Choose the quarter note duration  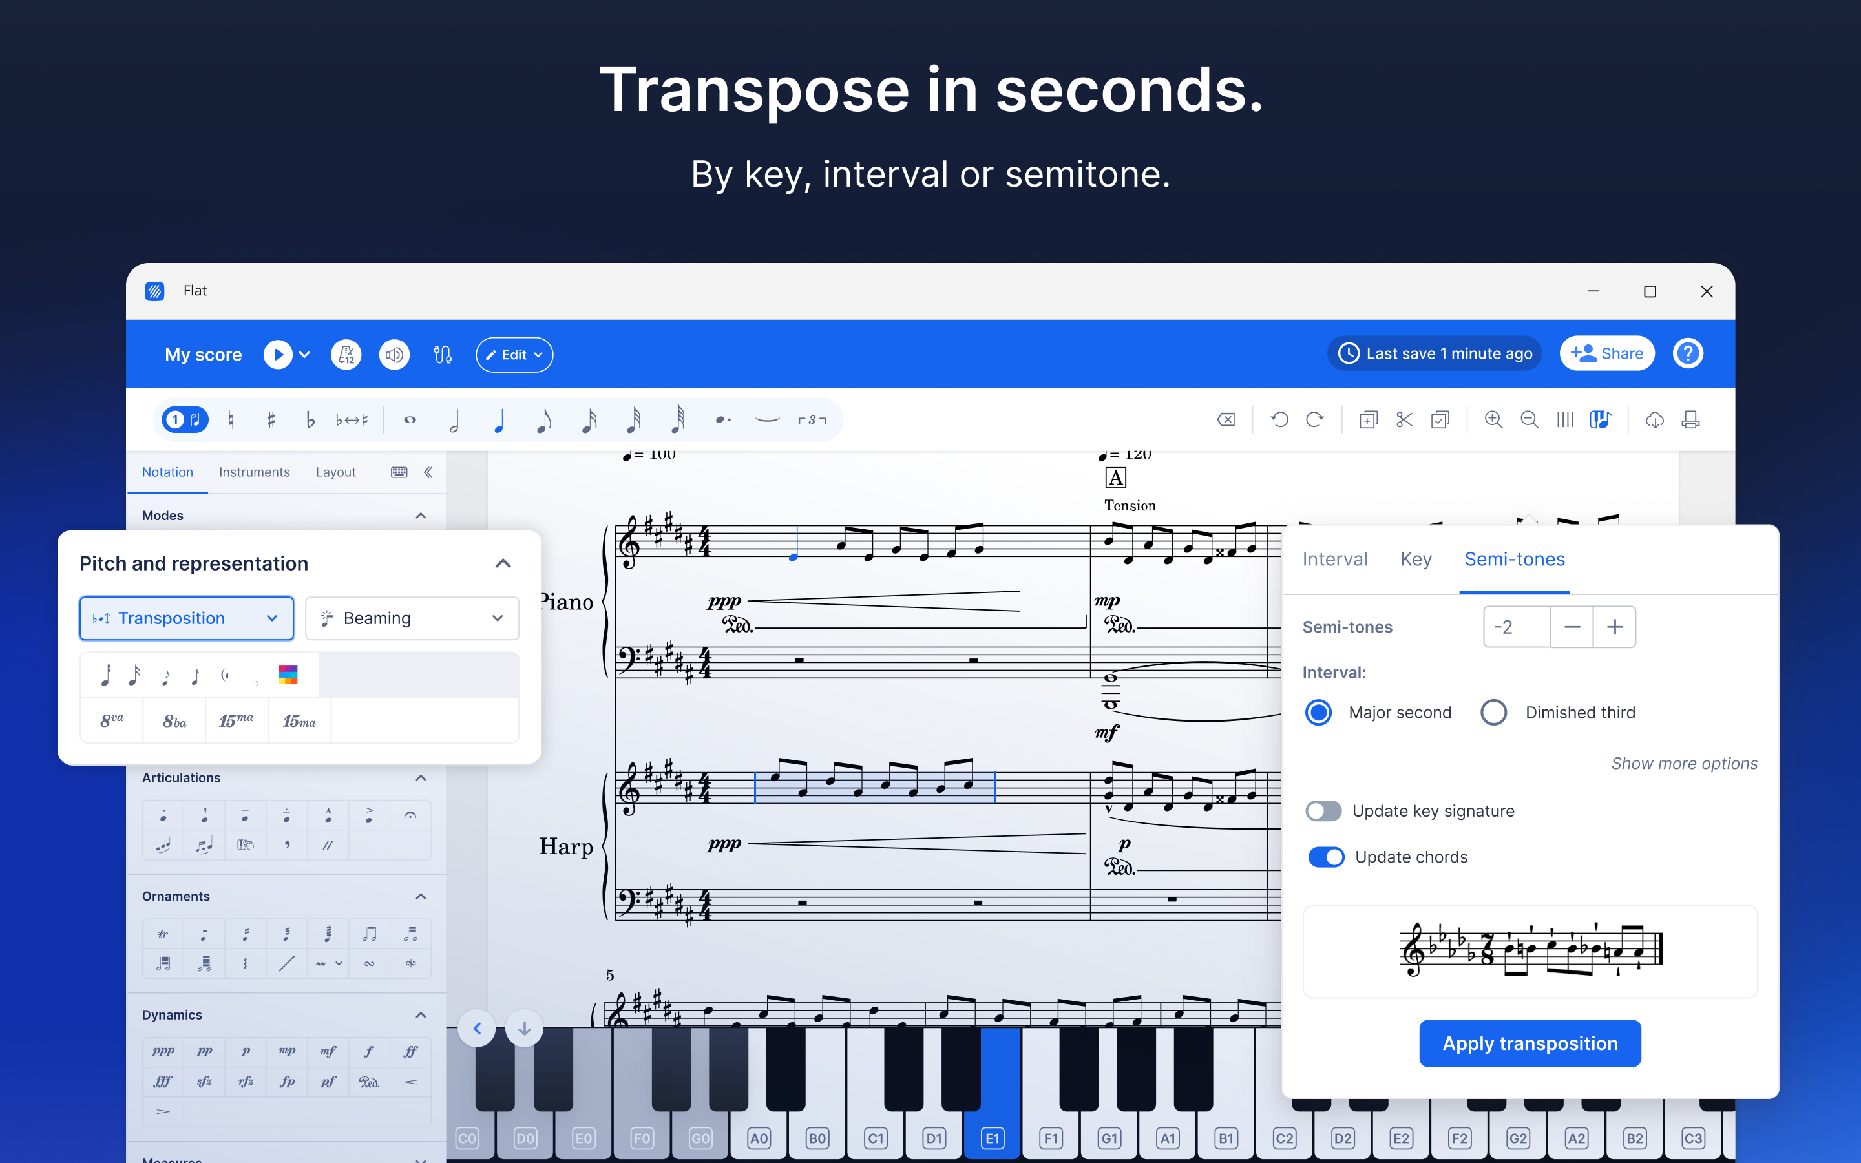point(499,420)
